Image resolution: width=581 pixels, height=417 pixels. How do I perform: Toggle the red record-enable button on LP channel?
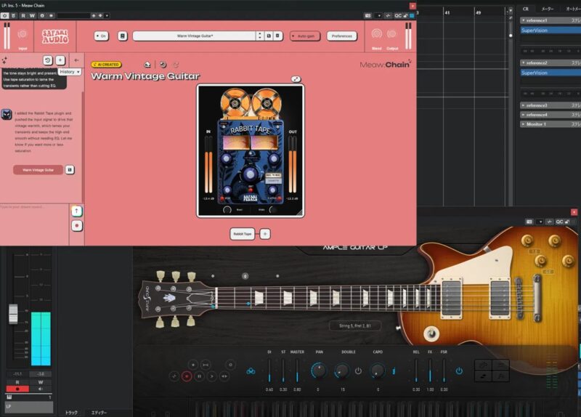click(17, 389)
